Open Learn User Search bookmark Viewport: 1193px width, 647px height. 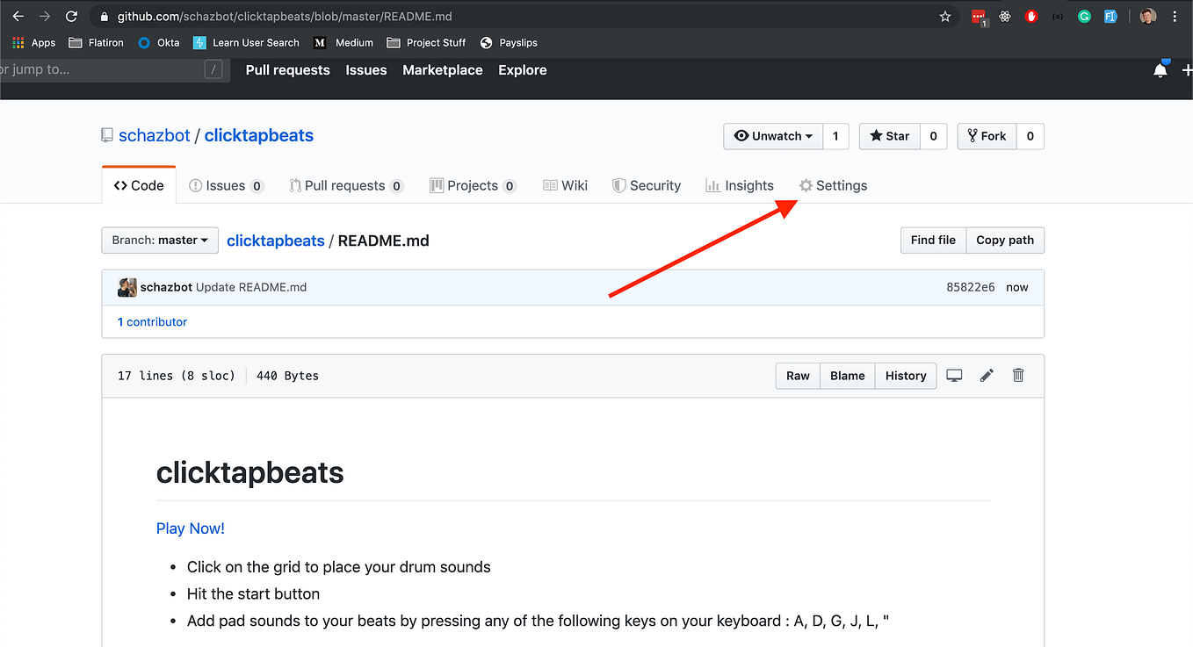coord(247,42)
